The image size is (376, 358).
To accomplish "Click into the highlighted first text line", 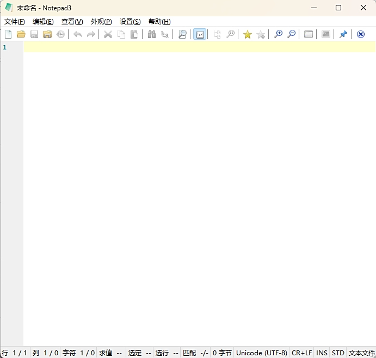I will [200, 47].
